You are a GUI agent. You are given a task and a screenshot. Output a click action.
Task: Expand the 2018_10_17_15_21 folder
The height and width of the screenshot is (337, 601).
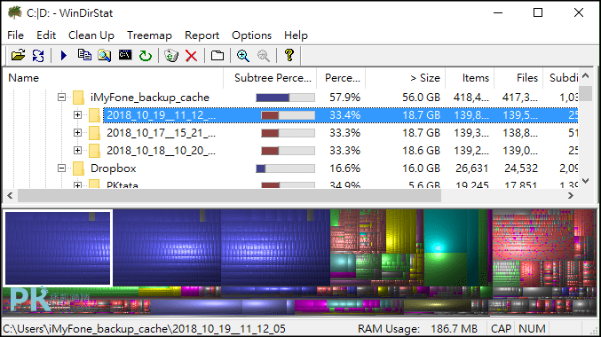coord(77,132)
